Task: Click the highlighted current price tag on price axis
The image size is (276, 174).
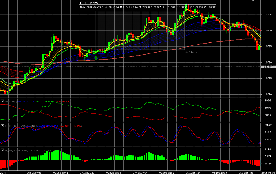Action: 268,67
